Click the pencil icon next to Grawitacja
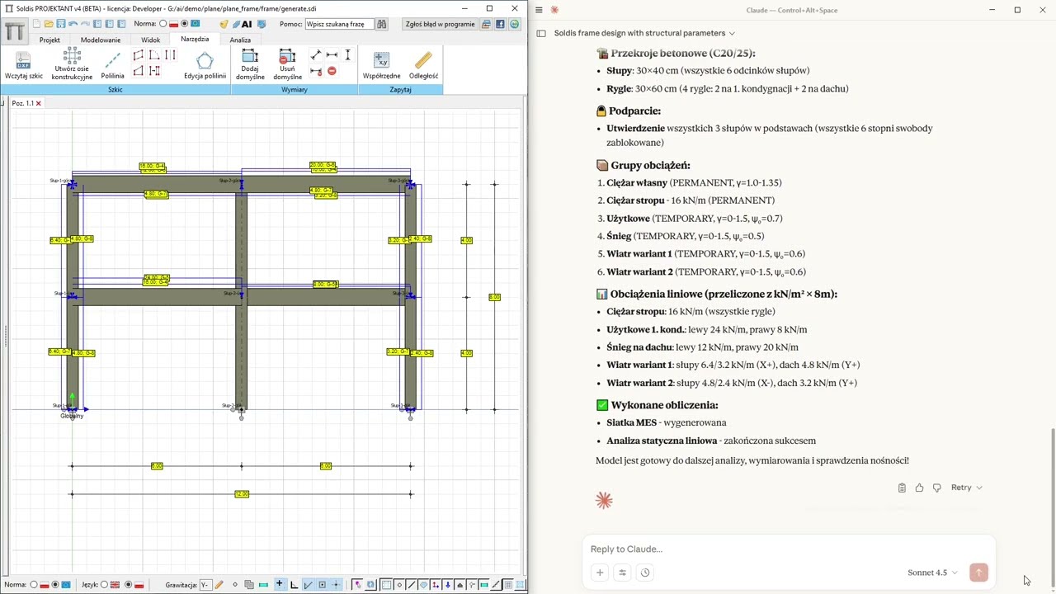1056x594 pixels. click(219, 585)
